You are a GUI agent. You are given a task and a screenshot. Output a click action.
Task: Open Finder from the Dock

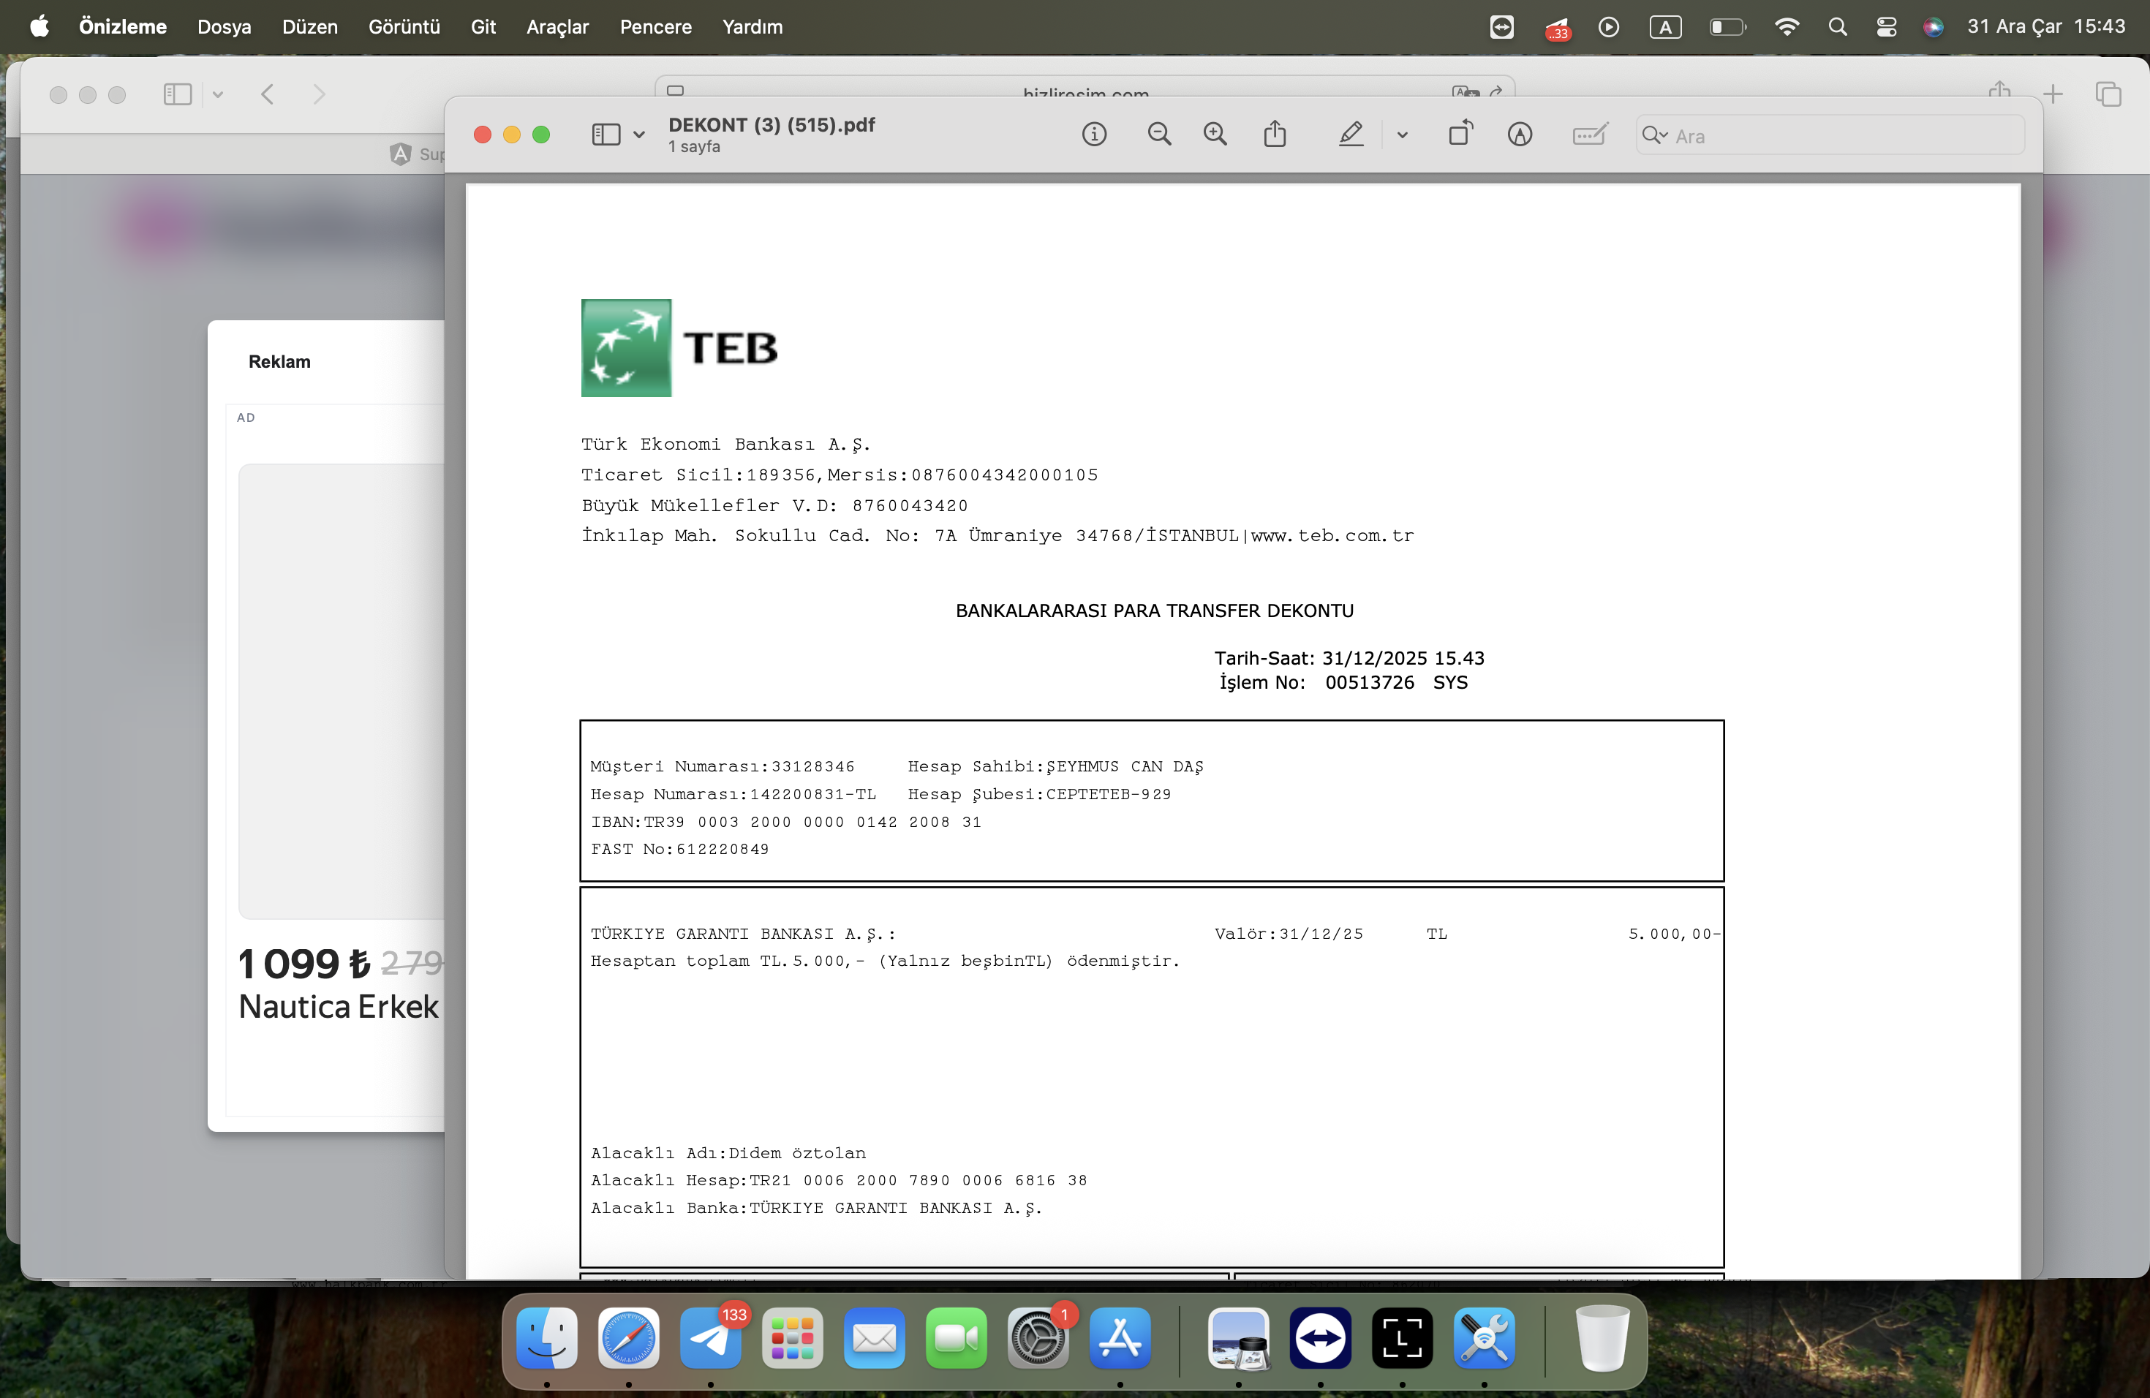pos(546,1337)
